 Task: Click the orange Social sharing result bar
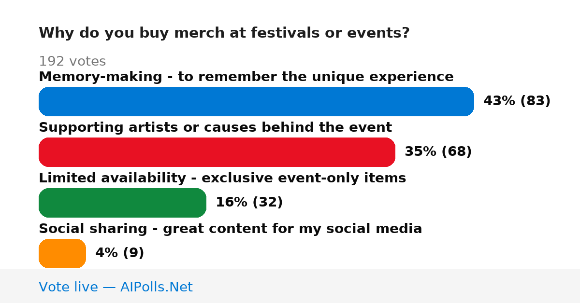tap(62, 253)
